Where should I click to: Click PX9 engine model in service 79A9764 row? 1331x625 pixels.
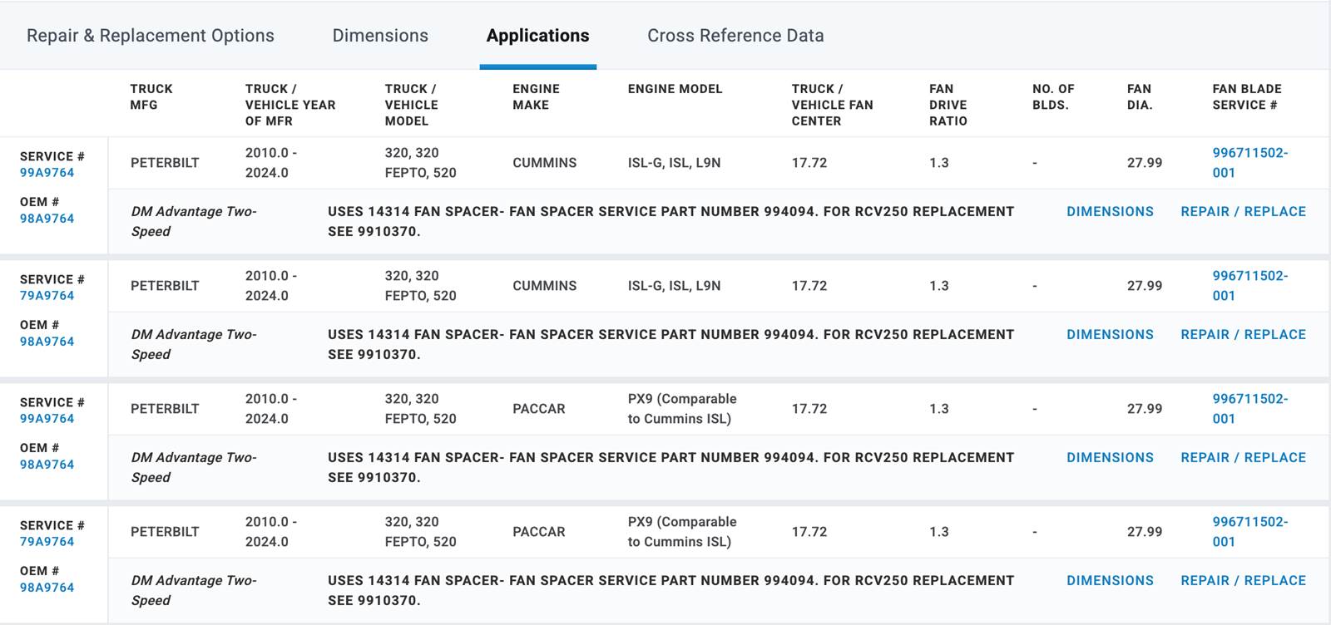(682, 532)
